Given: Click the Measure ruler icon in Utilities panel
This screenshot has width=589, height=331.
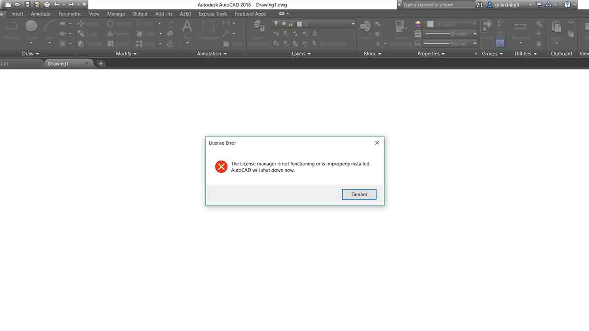Looking at the screenshot, I should tap(520, 26).
